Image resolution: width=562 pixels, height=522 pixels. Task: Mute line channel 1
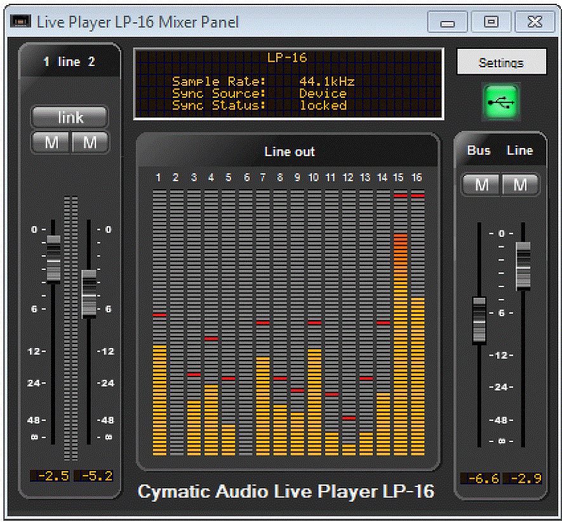51,142
